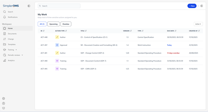Go to Home in the workspace
The width and height of the screenshot is (208, 112).
pos(17,28)
